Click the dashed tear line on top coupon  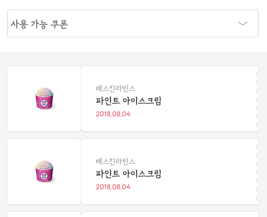click(81, 99)
